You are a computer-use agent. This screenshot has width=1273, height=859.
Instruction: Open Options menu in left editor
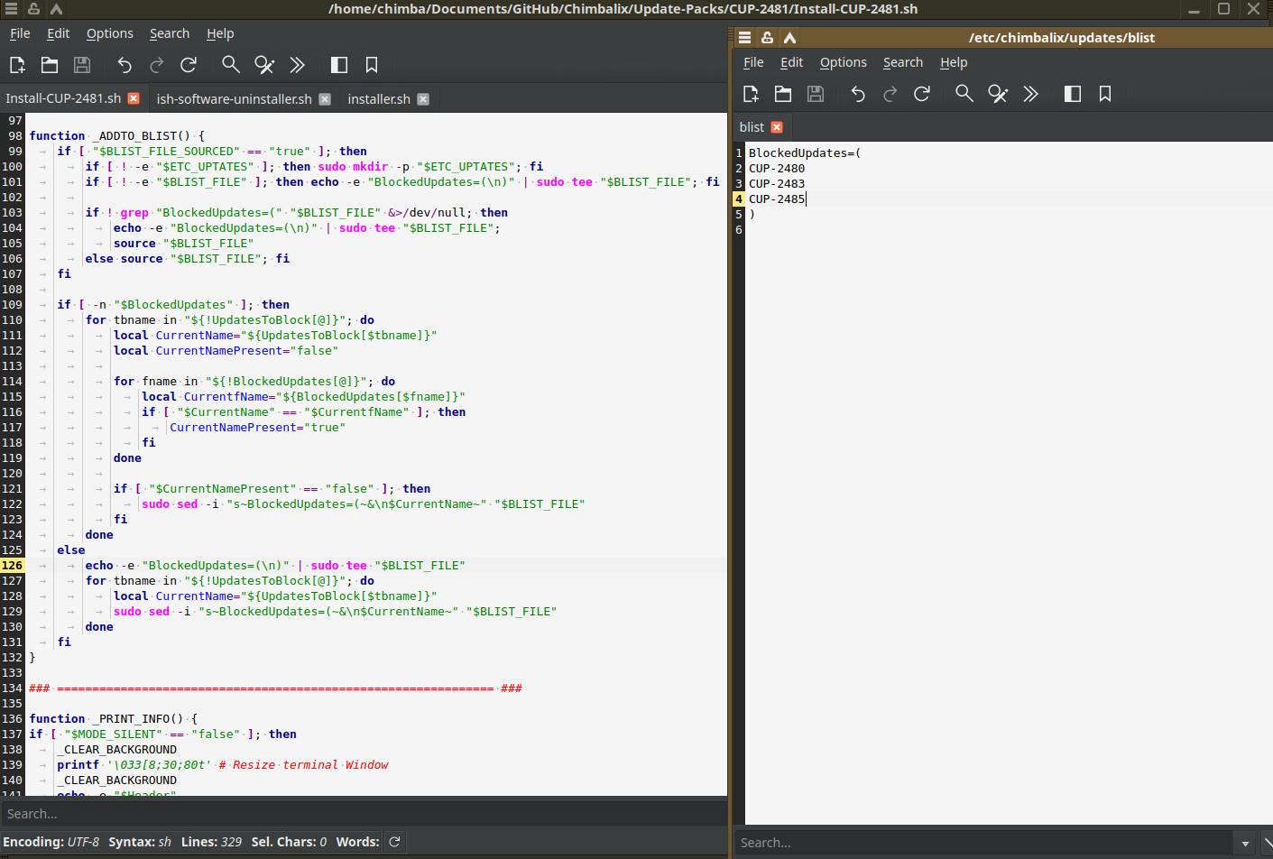click(x=109, y=33)
